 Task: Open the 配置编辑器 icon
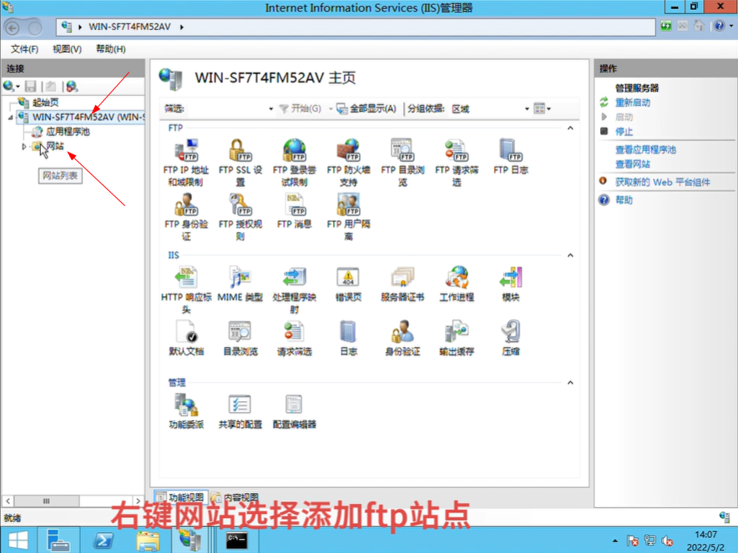(x=294, y=411)
